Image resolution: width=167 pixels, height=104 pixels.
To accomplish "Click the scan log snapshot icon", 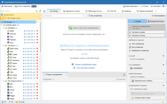I will point(124,75).
